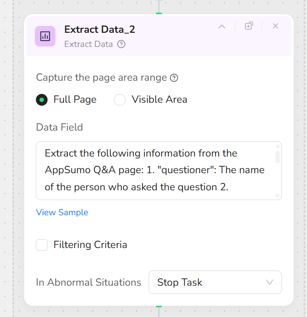Click the Extract Data subtitle text
Image resolution: width=307 pixels, height=317 pixels.
click(88, 44)
